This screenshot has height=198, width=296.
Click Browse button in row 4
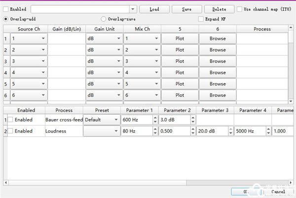pos(218,73)
